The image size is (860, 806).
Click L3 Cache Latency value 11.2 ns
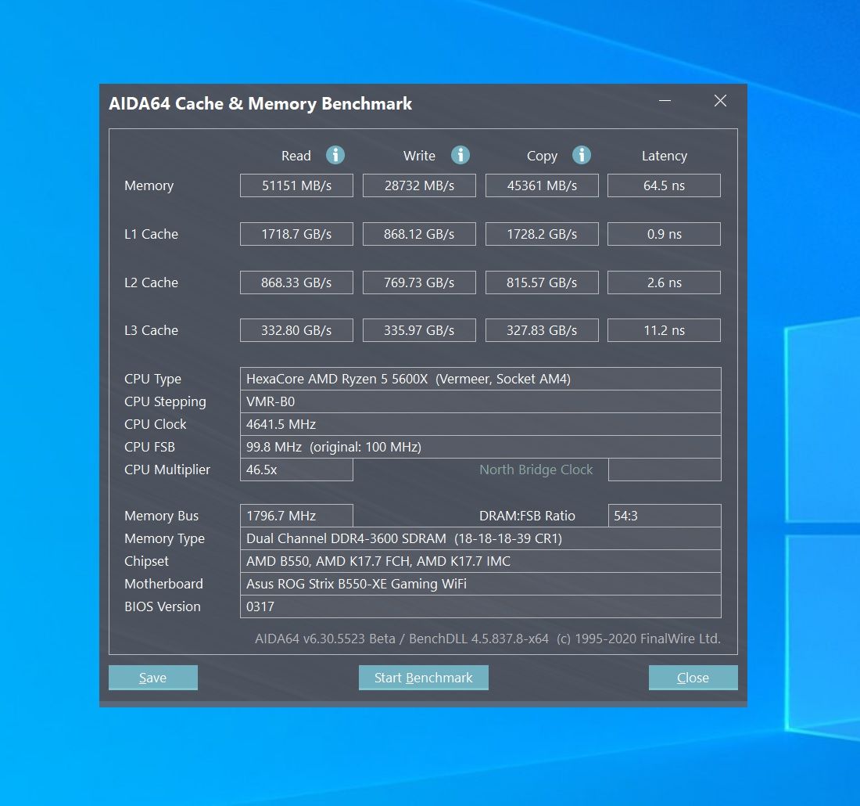point(665,330)
